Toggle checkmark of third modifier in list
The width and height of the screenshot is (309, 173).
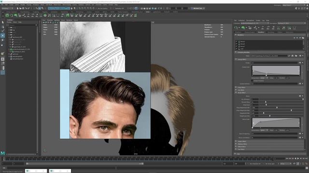tap(237, 46)
